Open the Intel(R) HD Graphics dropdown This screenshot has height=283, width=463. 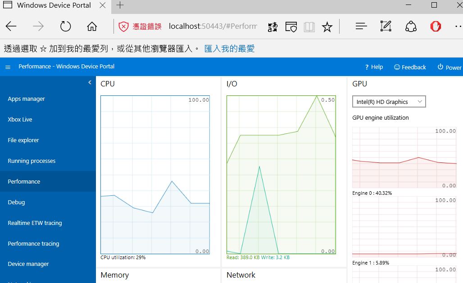tap(389, 102)
